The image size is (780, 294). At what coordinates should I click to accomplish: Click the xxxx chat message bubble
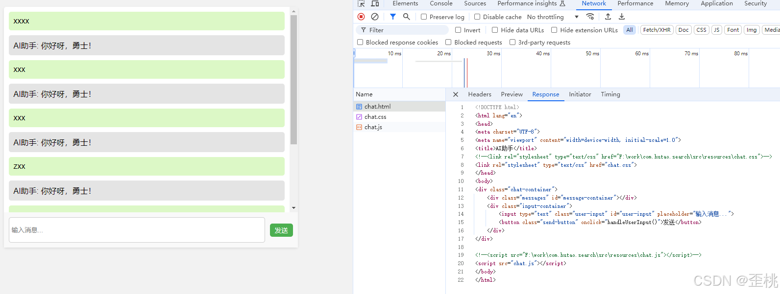pos(146,21)
